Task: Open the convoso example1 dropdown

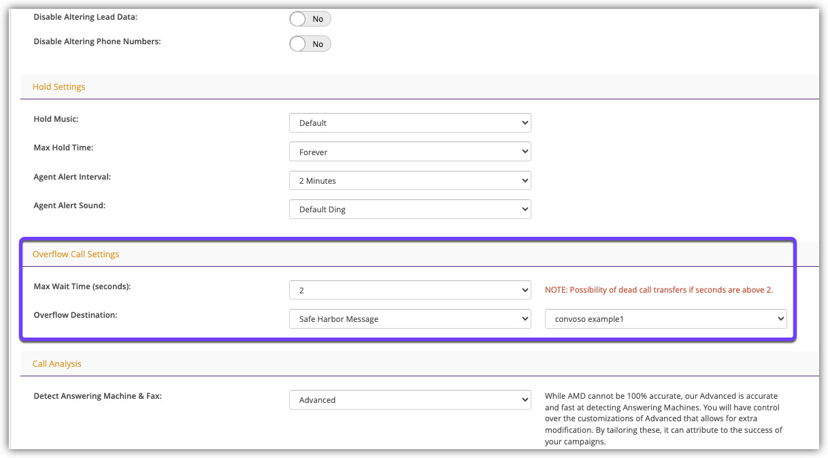Action: [x=665, y=318]
